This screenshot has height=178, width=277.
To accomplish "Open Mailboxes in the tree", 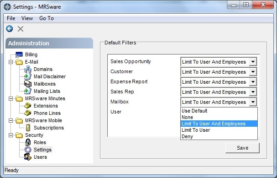I will (x=45, y=84).
